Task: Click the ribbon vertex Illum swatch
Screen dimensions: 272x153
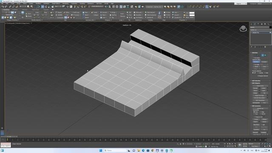Action: (192, 15)
